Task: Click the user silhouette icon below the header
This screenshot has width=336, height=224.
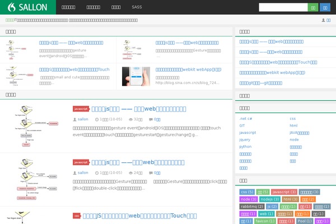Action: click(x=323, y=20)
